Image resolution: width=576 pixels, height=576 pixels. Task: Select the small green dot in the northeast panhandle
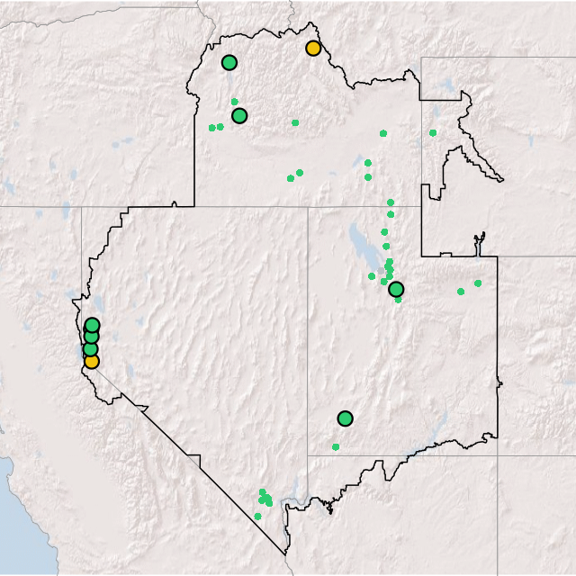(433, 133)
